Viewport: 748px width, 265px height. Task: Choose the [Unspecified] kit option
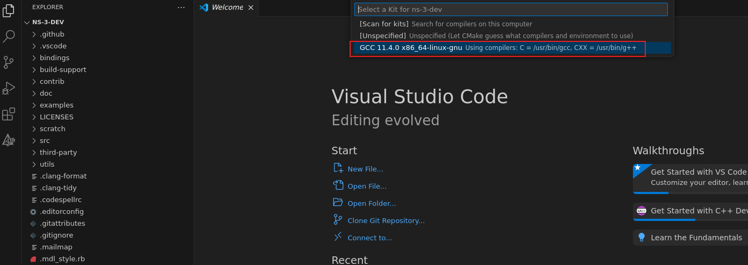512,36
